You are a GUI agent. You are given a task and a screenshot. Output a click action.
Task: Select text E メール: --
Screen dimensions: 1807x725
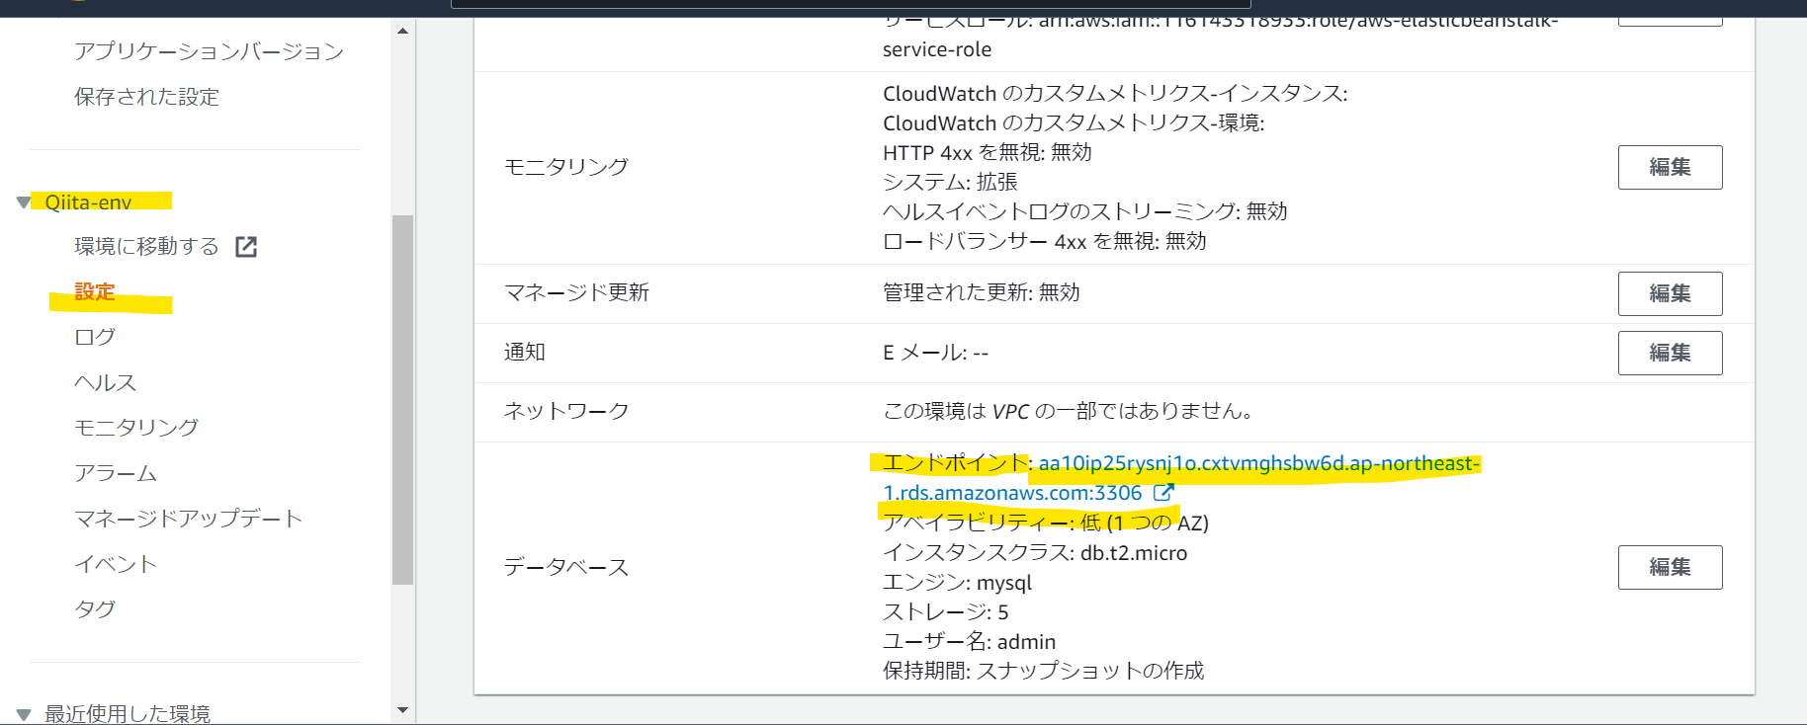935,353
